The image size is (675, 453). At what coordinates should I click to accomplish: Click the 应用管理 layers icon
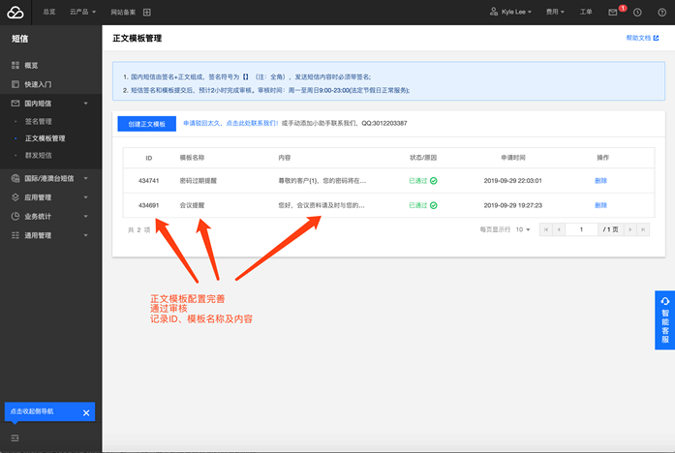click(15, 197)
